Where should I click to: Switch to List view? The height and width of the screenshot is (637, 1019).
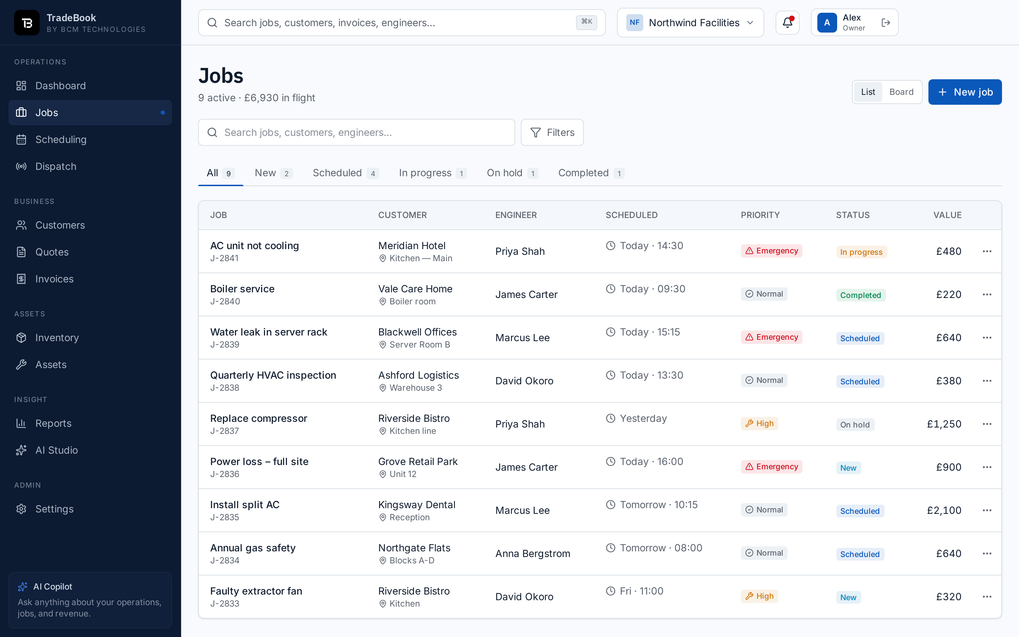coord(868,92)
